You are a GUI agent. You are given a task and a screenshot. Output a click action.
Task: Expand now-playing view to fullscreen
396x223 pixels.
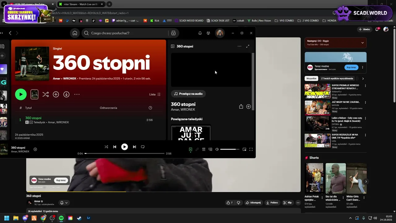coord(247,46)
